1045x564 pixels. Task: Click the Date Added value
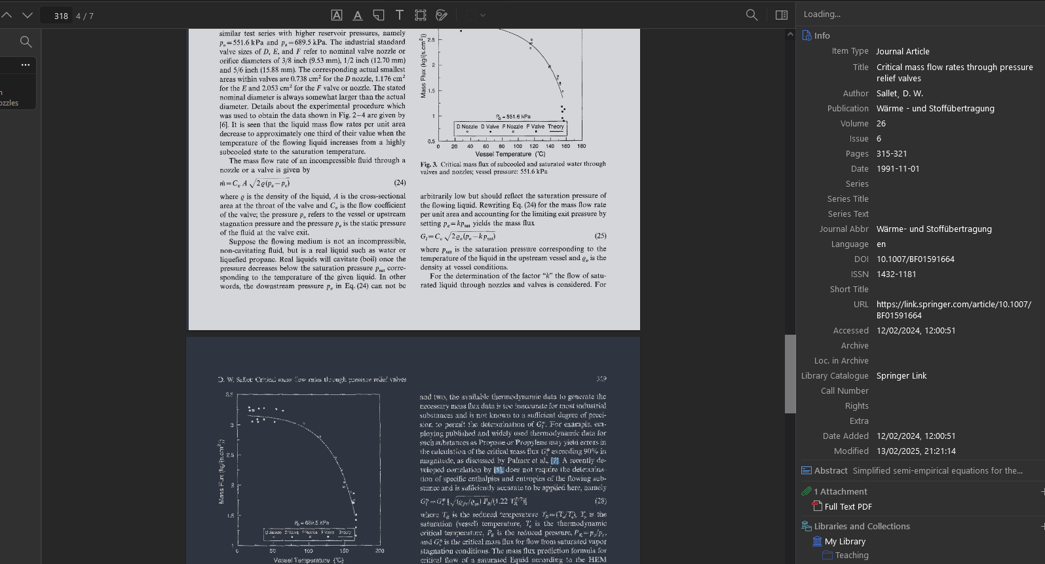(x=916, y=436)
